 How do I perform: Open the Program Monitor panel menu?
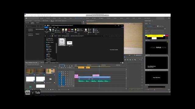click(x=96, y=21)
